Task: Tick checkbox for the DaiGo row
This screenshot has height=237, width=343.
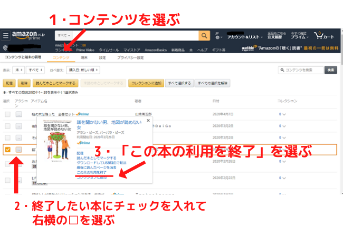Action: pos(8,126)
